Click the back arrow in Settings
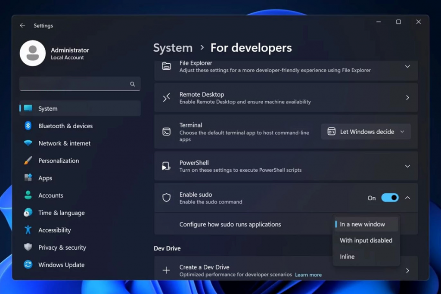 coord(22,25)
